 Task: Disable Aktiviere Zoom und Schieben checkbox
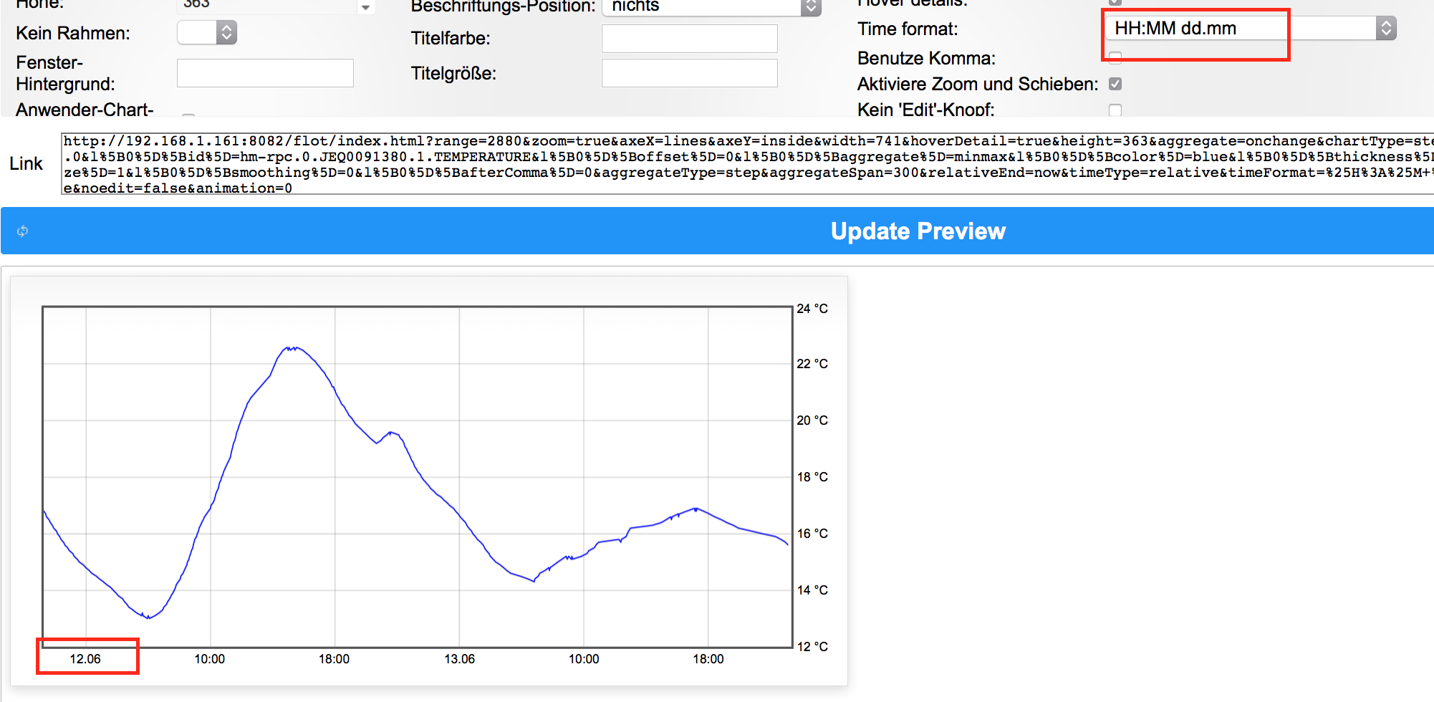click(x=1115, y=84)
